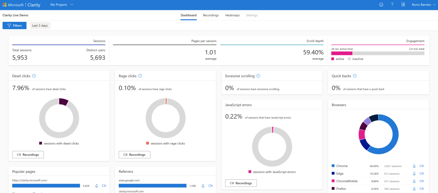Click the info icon next to Quick backs
Screen dimensions: 438x193
click(x=355, y=76)
